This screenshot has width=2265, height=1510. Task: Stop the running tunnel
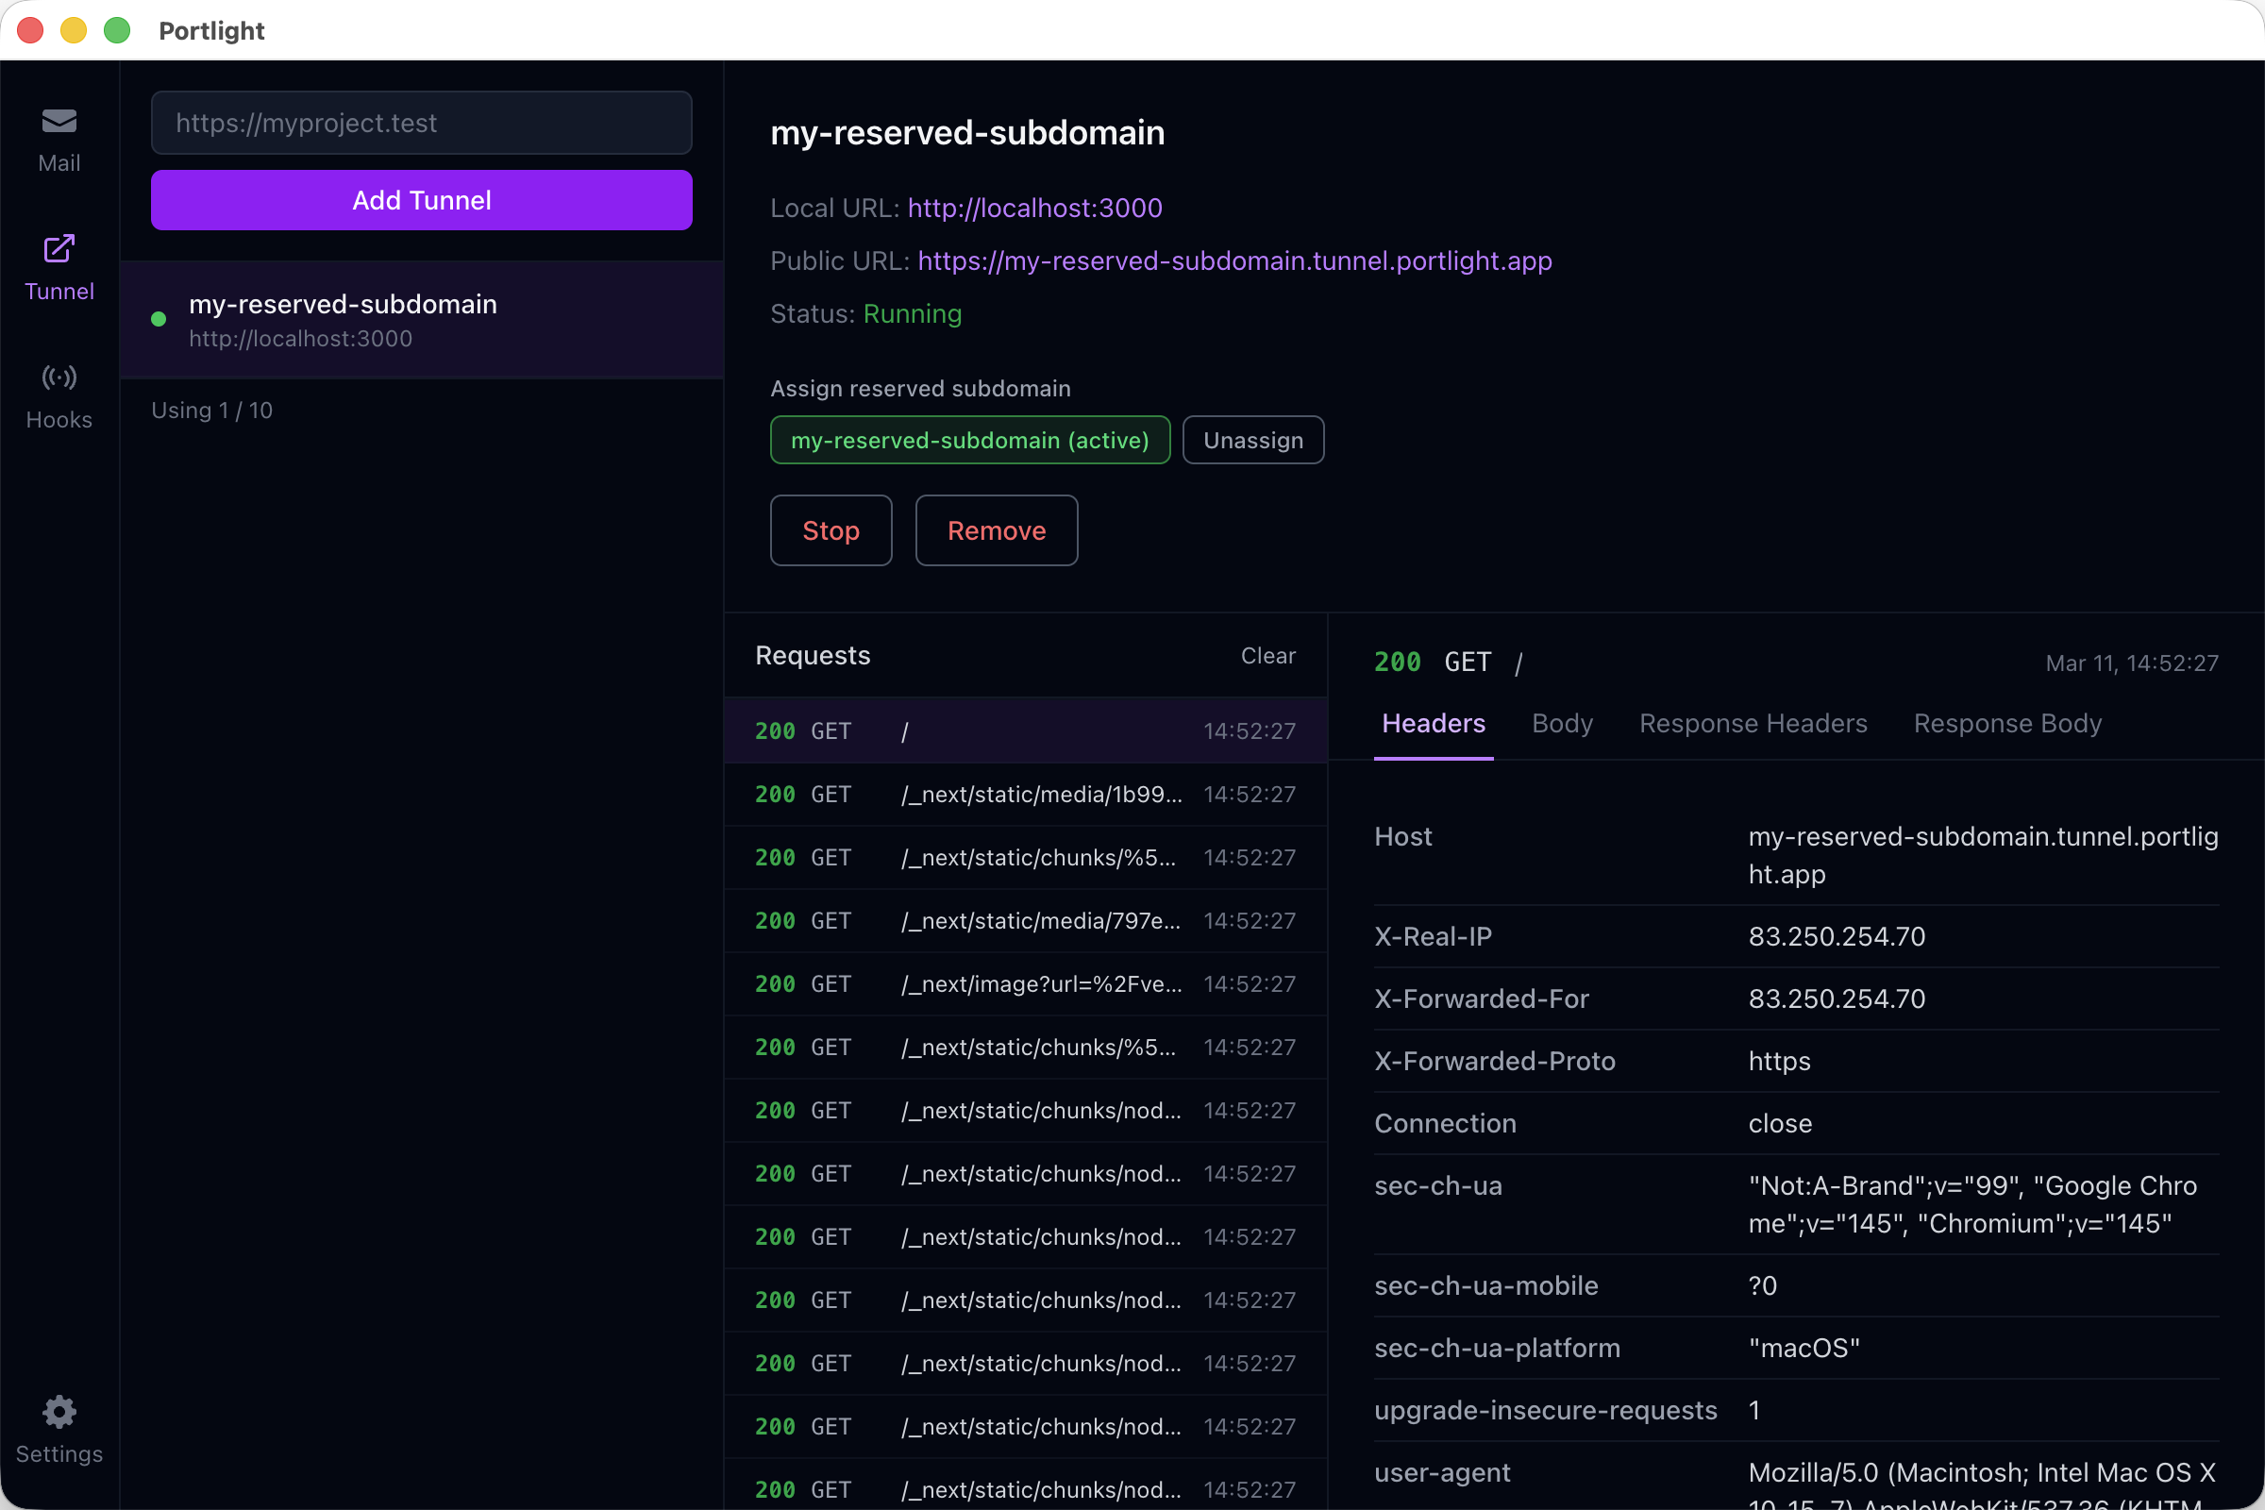coord(830,530)
